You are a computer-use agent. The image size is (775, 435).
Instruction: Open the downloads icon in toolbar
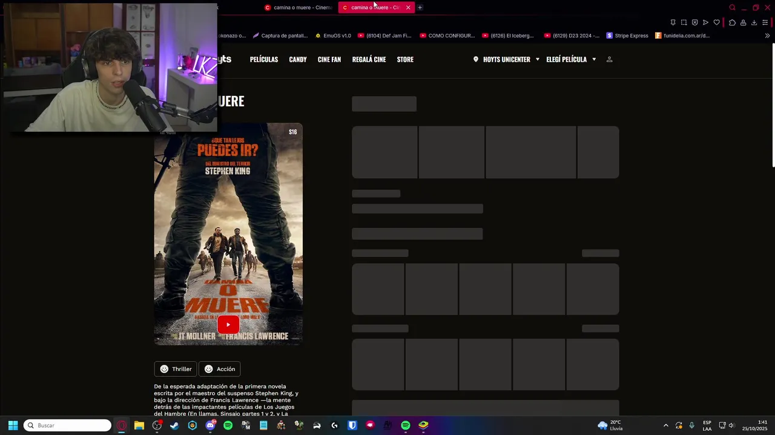pos(754,22)
